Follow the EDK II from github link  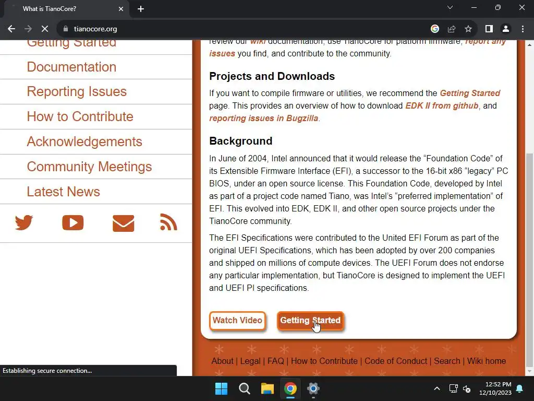tap(442, 105)
